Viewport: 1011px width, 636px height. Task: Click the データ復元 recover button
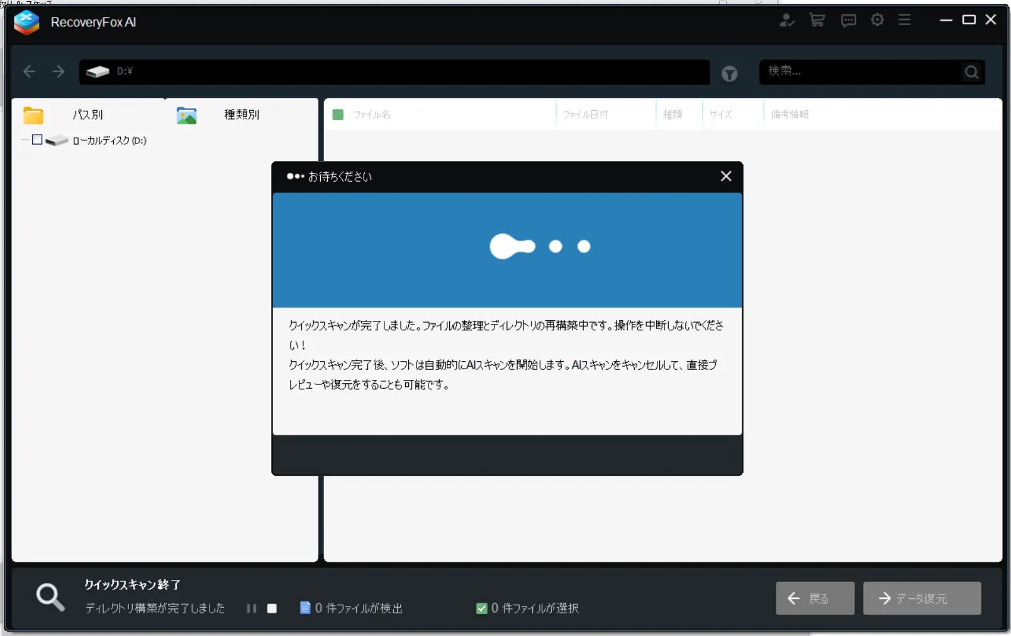(922, 598)
